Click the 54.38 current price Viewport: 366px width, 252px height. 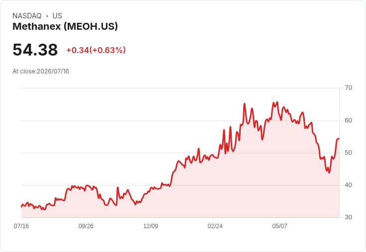coord(35,50)
